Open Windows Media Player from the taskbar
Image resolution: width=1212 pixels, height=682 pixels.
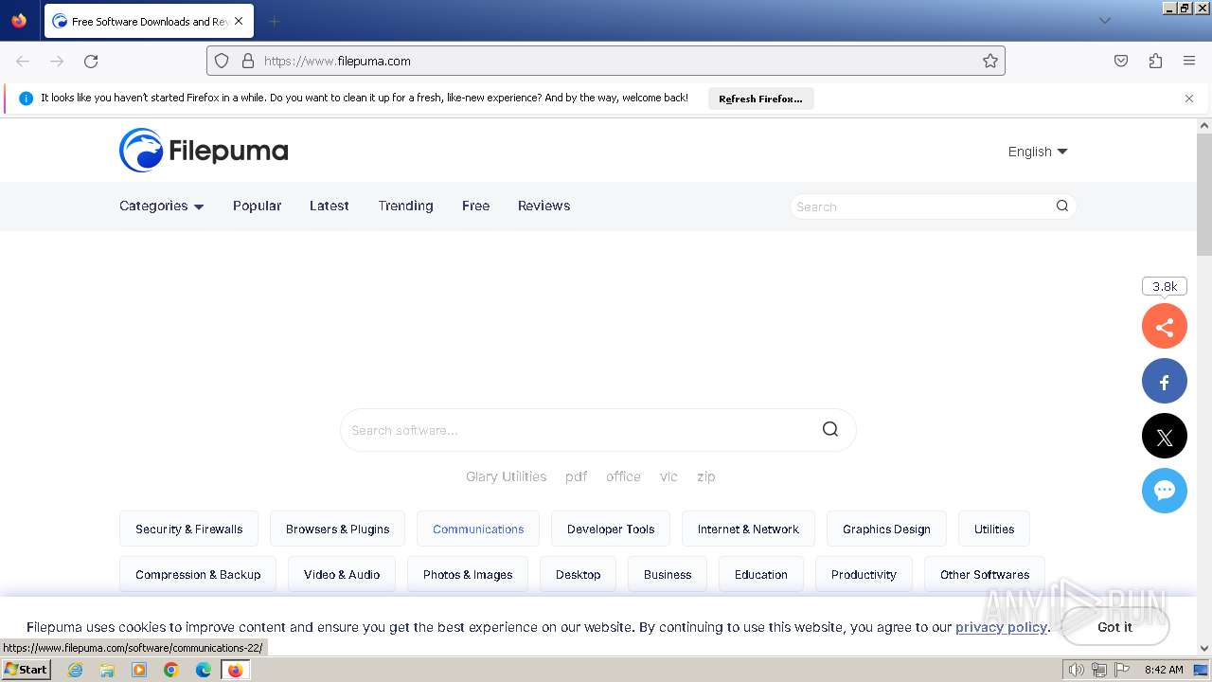139,670
